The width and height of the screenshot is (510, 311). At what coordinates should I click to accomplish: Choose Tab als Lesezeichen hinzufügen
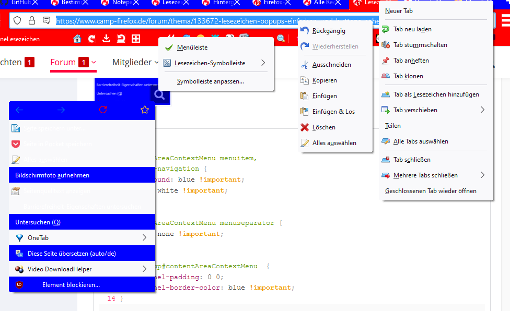pyautogui.click(x=436, y=94)
